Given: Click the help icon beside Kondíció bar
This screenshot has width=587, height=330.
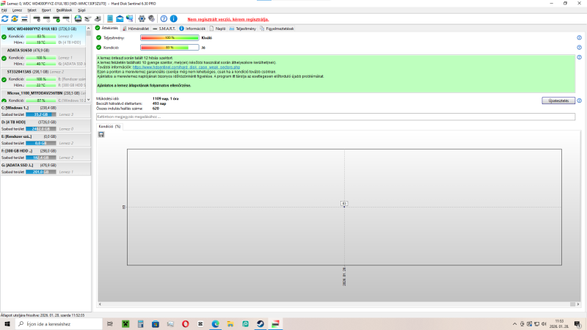Looking at the screenshot, I should point(579,48).
